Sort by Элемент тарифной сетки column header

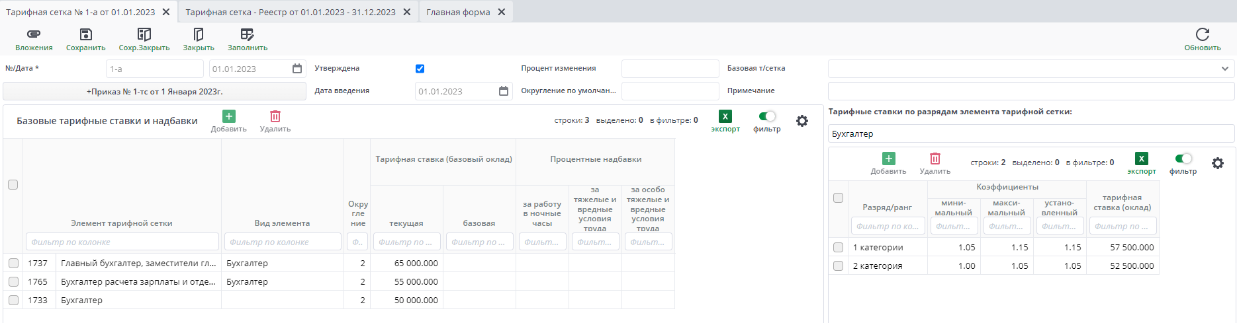pos(122,223)
